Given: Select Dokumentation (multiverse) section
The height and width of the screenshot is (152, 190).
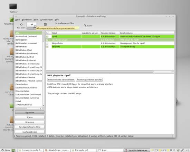Looking at the screenshot, I should point(28,94).
